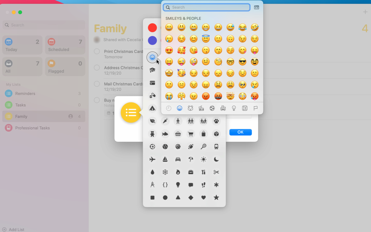Expand emoji picker to Character Viewer
The image size is (371, 232).
[257, 7]
